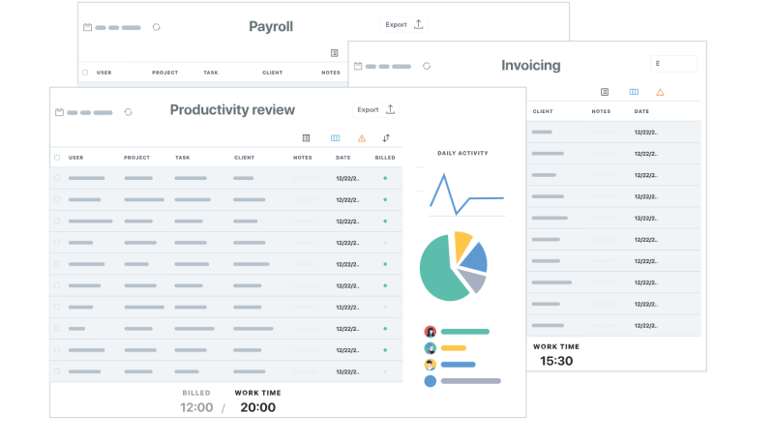Open the calendar icon in Invoicing window
774x444 pixels.
[x=358, y=66]
